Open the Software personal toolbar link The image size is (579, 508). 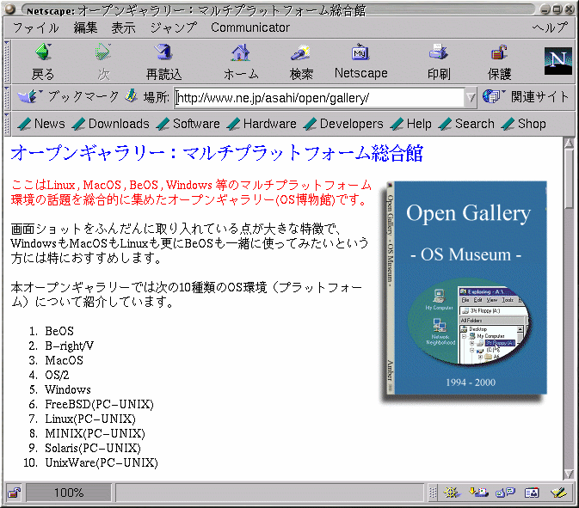click(188, 124)
